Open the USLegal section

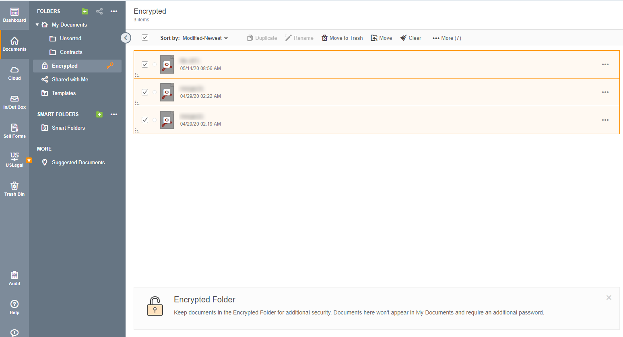tap(14, 160)
